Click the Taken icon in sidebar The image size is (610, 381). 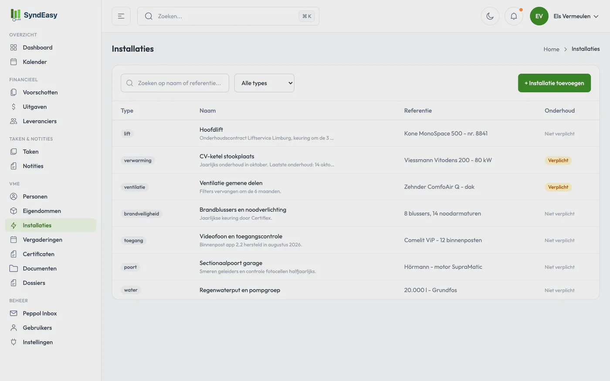click(14, 152)
